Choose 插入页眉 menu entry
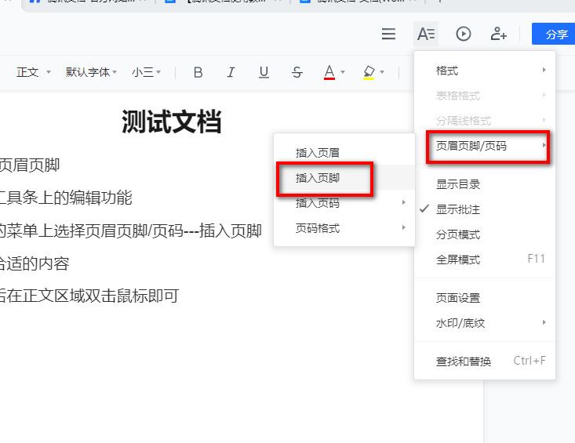 (x=318, y=153)
